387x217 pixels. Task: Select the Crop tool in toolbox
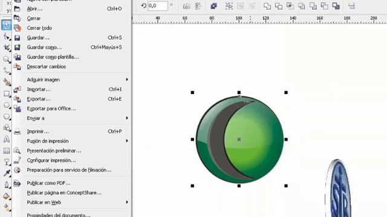pos(7,48)
